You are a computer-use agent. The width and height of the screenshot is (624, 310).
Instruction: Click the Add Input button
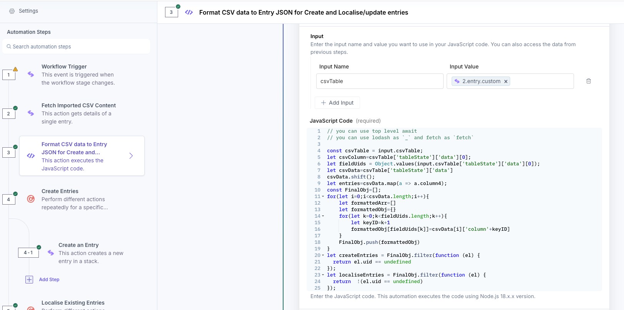pos(337,103)
